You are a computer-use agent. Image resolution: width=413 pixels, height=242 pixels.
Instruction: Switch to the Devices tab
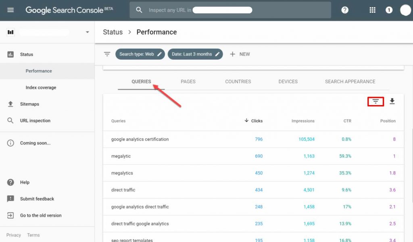coord(288,82)
